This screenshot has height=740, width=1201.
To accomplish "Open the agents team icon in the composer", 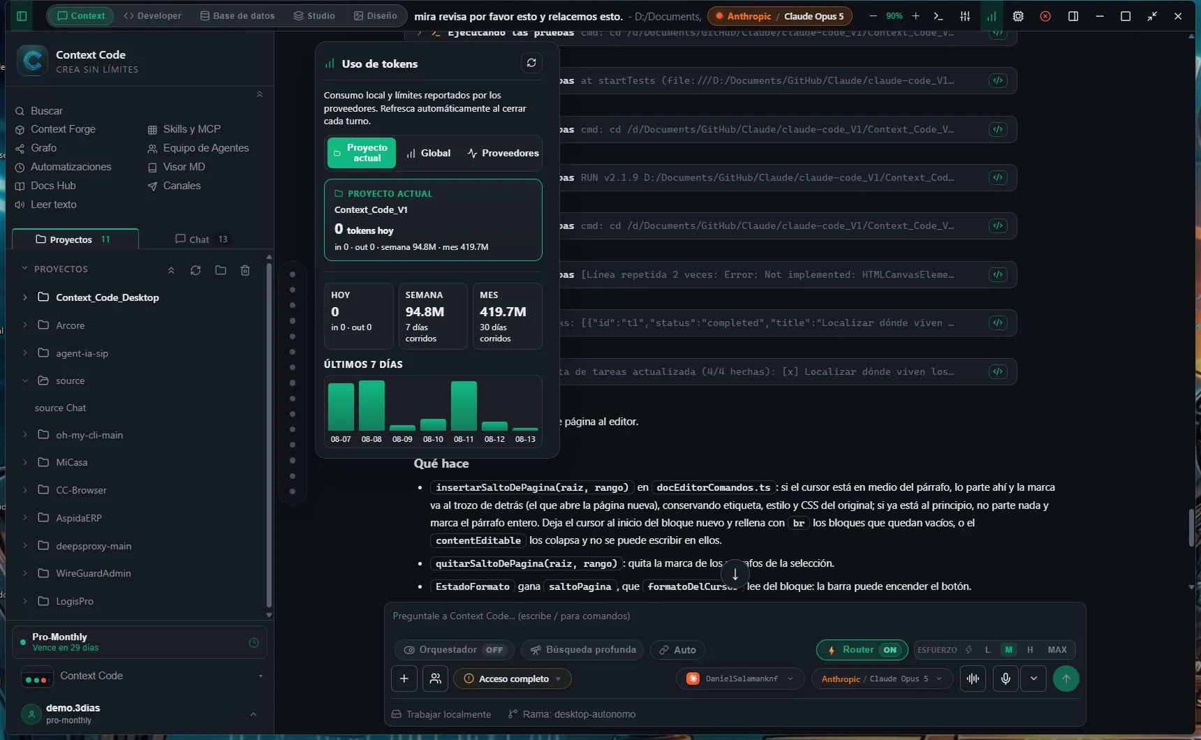I will click(x=435, y=679).
